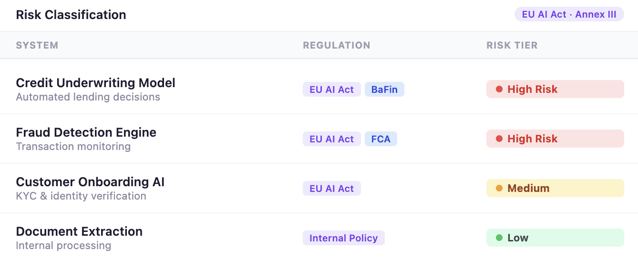The width and height of the screenshot is (638, 260).
Task: Click the FCA regulation tag
Action: click(381, 139)
